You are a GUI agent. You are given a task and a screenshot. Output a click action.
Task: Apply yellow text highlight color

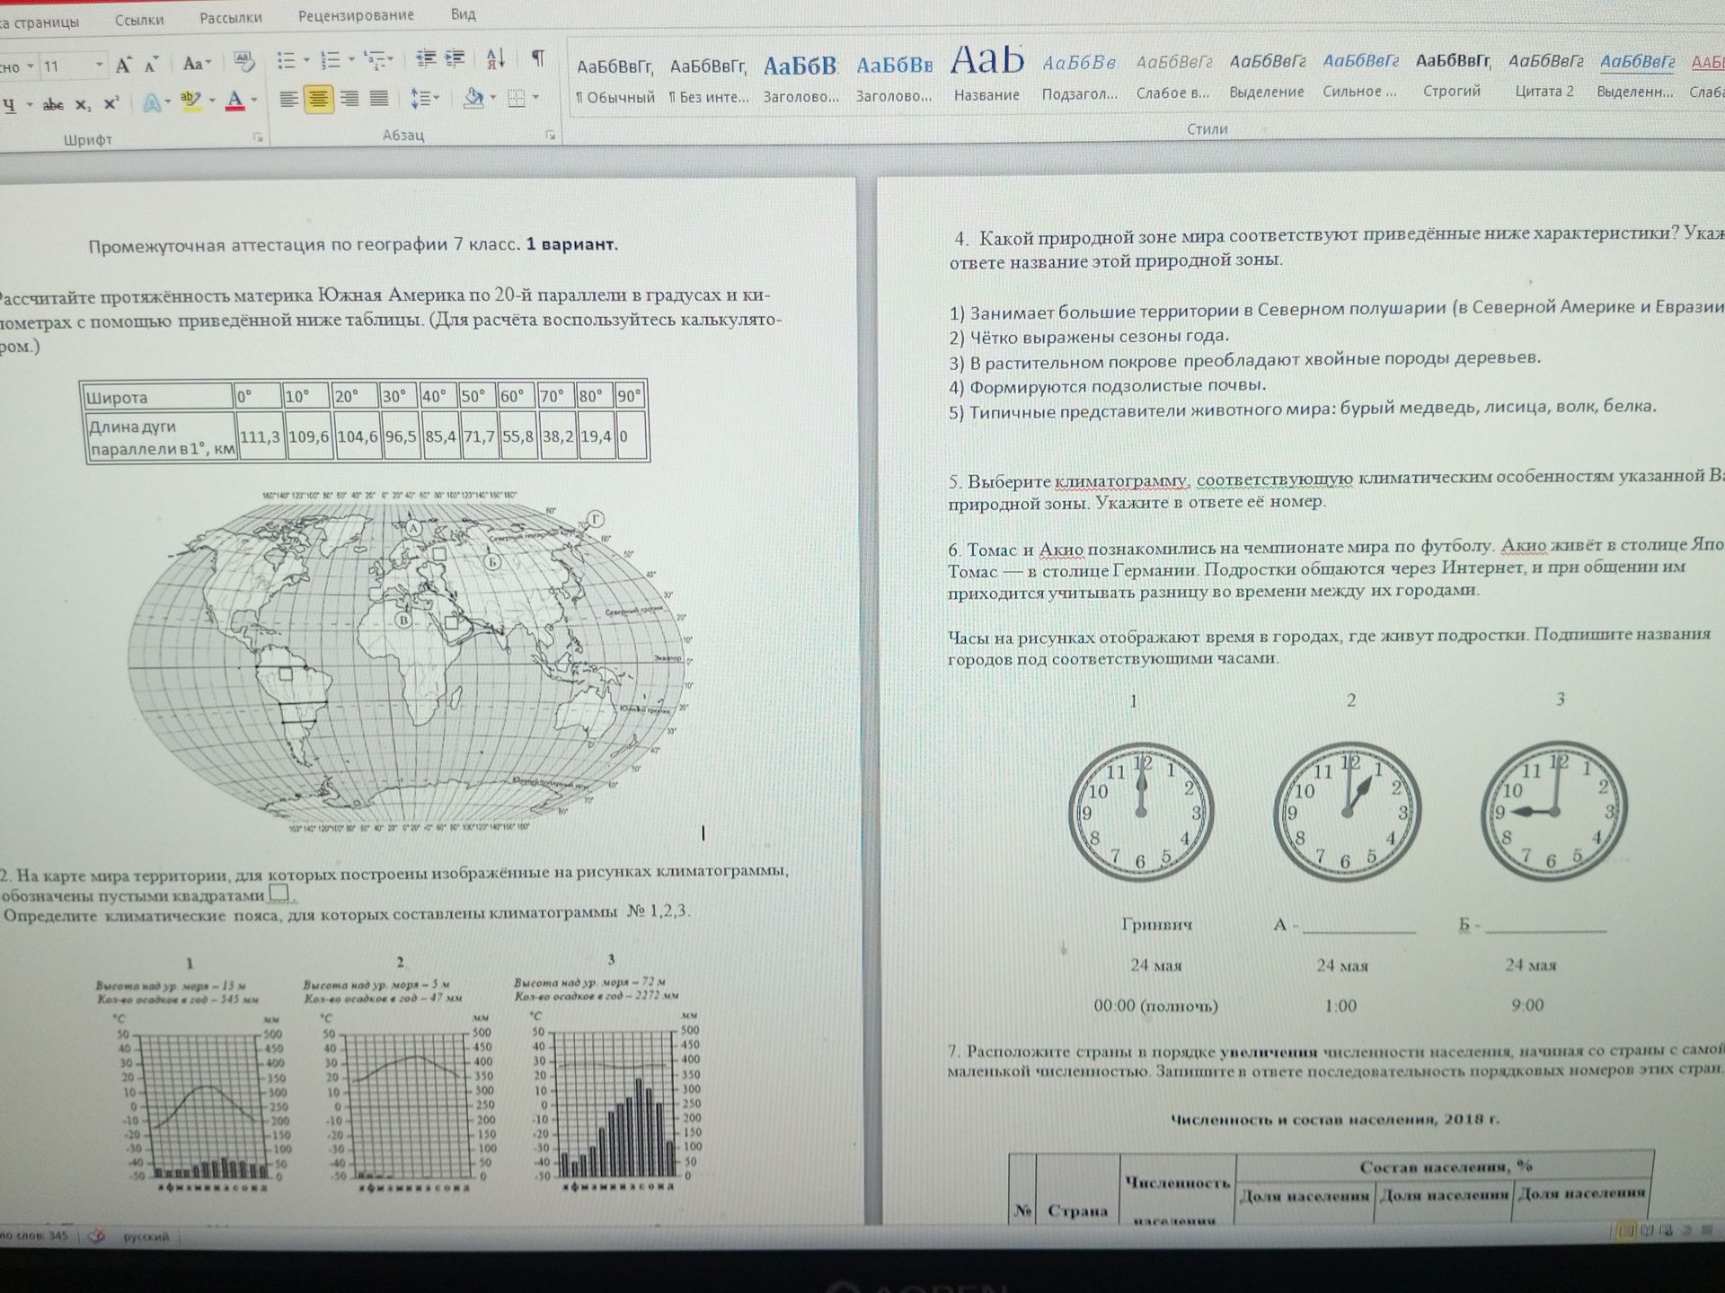pyautogui.click(x=190, y=101)
